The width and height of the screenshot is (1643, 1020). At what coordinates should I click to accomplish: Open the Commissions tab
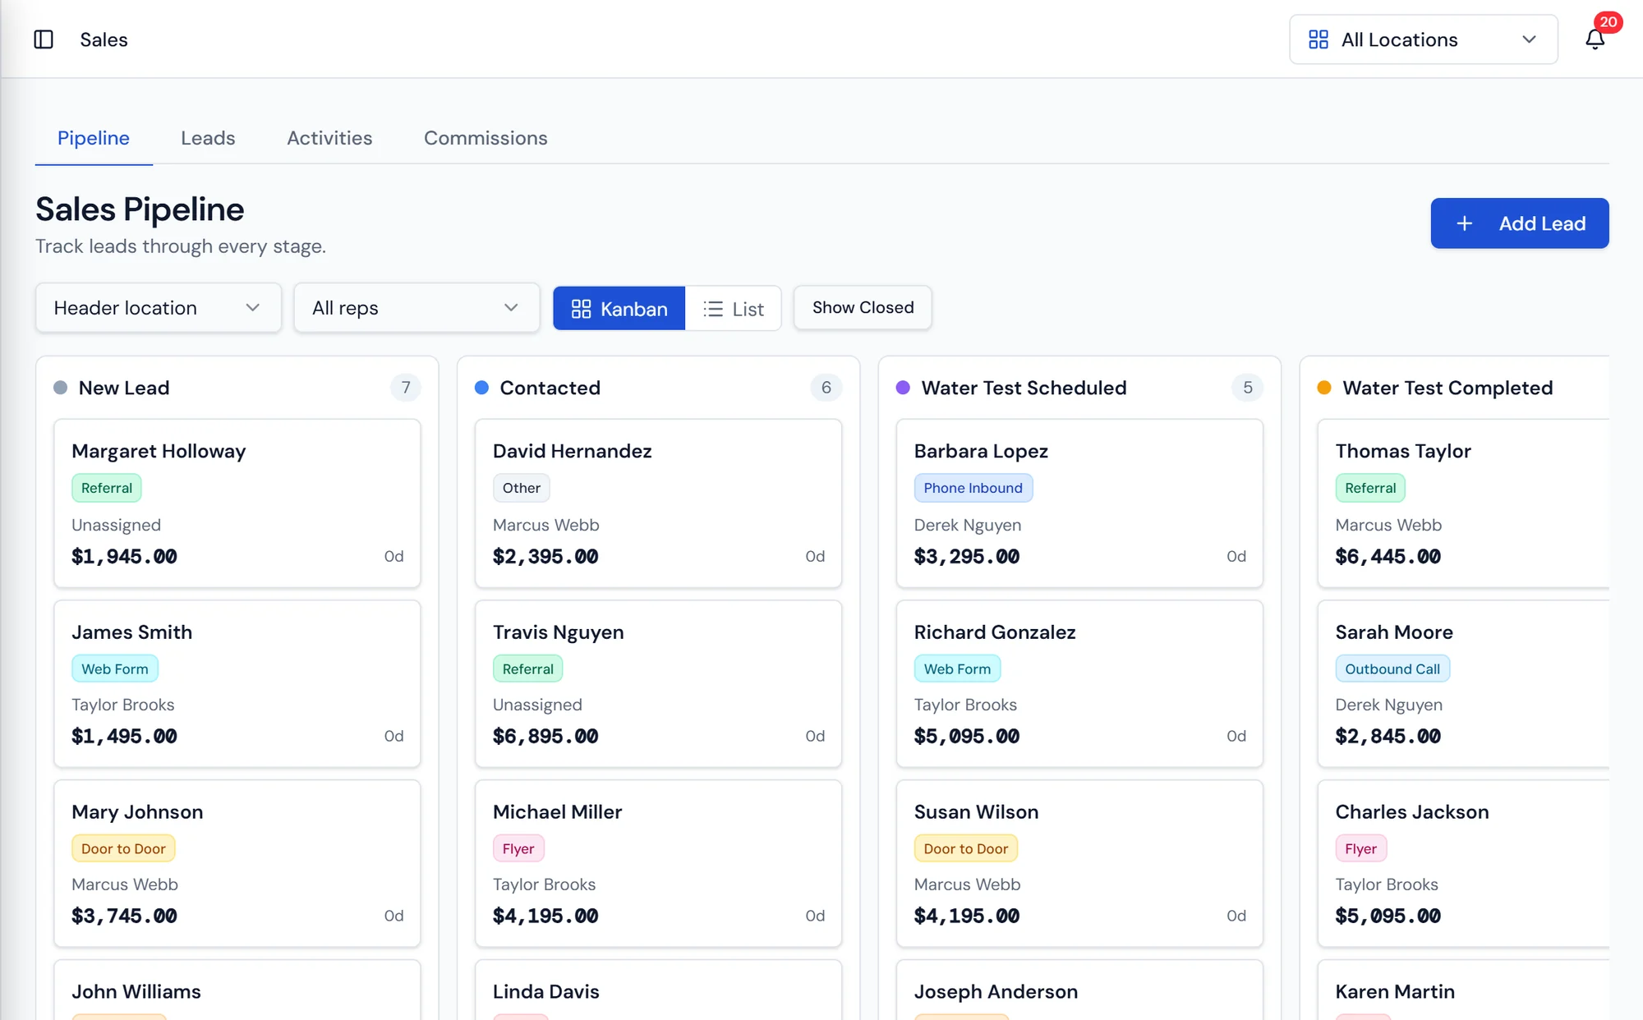coord(486,138)
